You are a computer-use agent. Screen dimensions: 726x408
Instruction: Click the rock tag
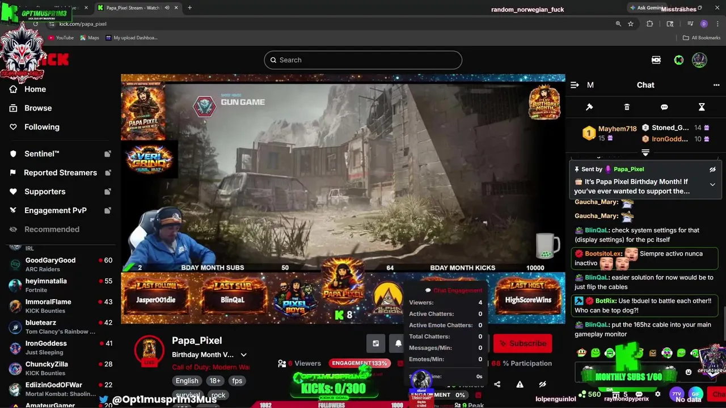tap(218, 395)
